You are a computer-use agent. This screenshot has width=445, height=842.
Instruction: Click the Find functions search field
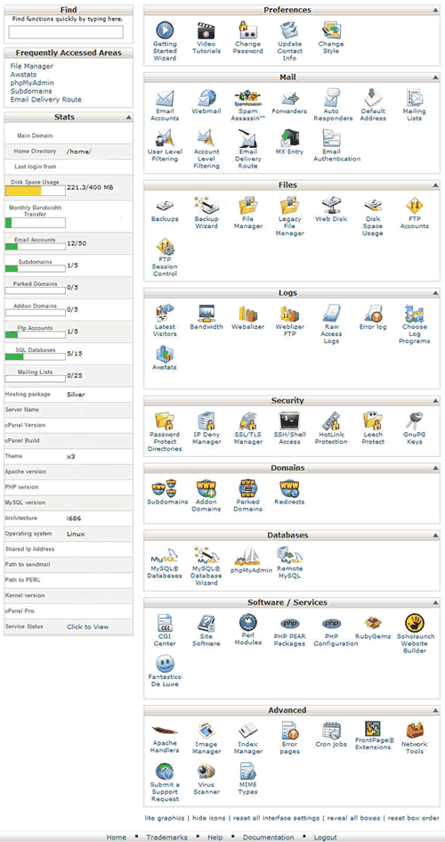coord(66,32)
